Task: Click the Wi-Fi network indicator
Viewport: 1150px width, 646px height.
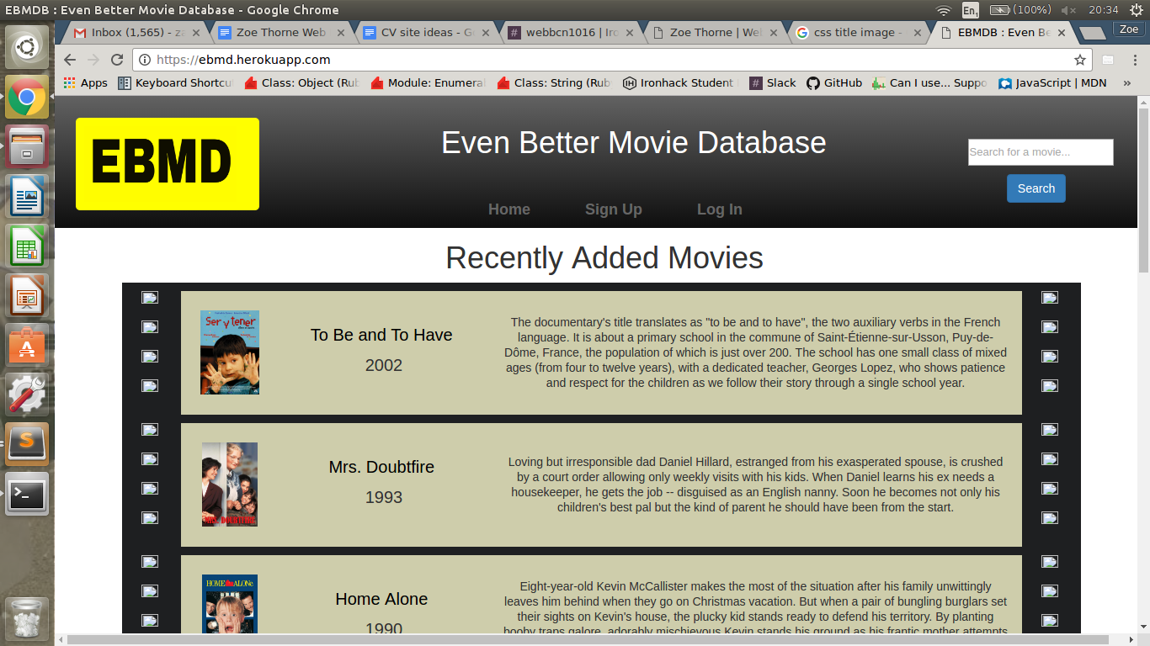Action: click(944, 10)
